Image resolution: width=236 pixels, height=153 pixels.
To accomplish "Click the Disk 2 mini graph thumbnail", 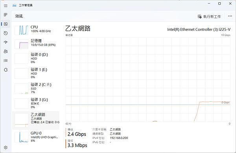I will pyautogui.click(x=21, y=89).
